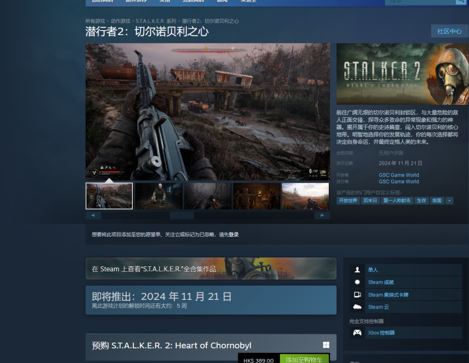Select the fifth thumbnail with the red poppy field
This screenshot has height=363, width=469.
[x=305, y=196]
